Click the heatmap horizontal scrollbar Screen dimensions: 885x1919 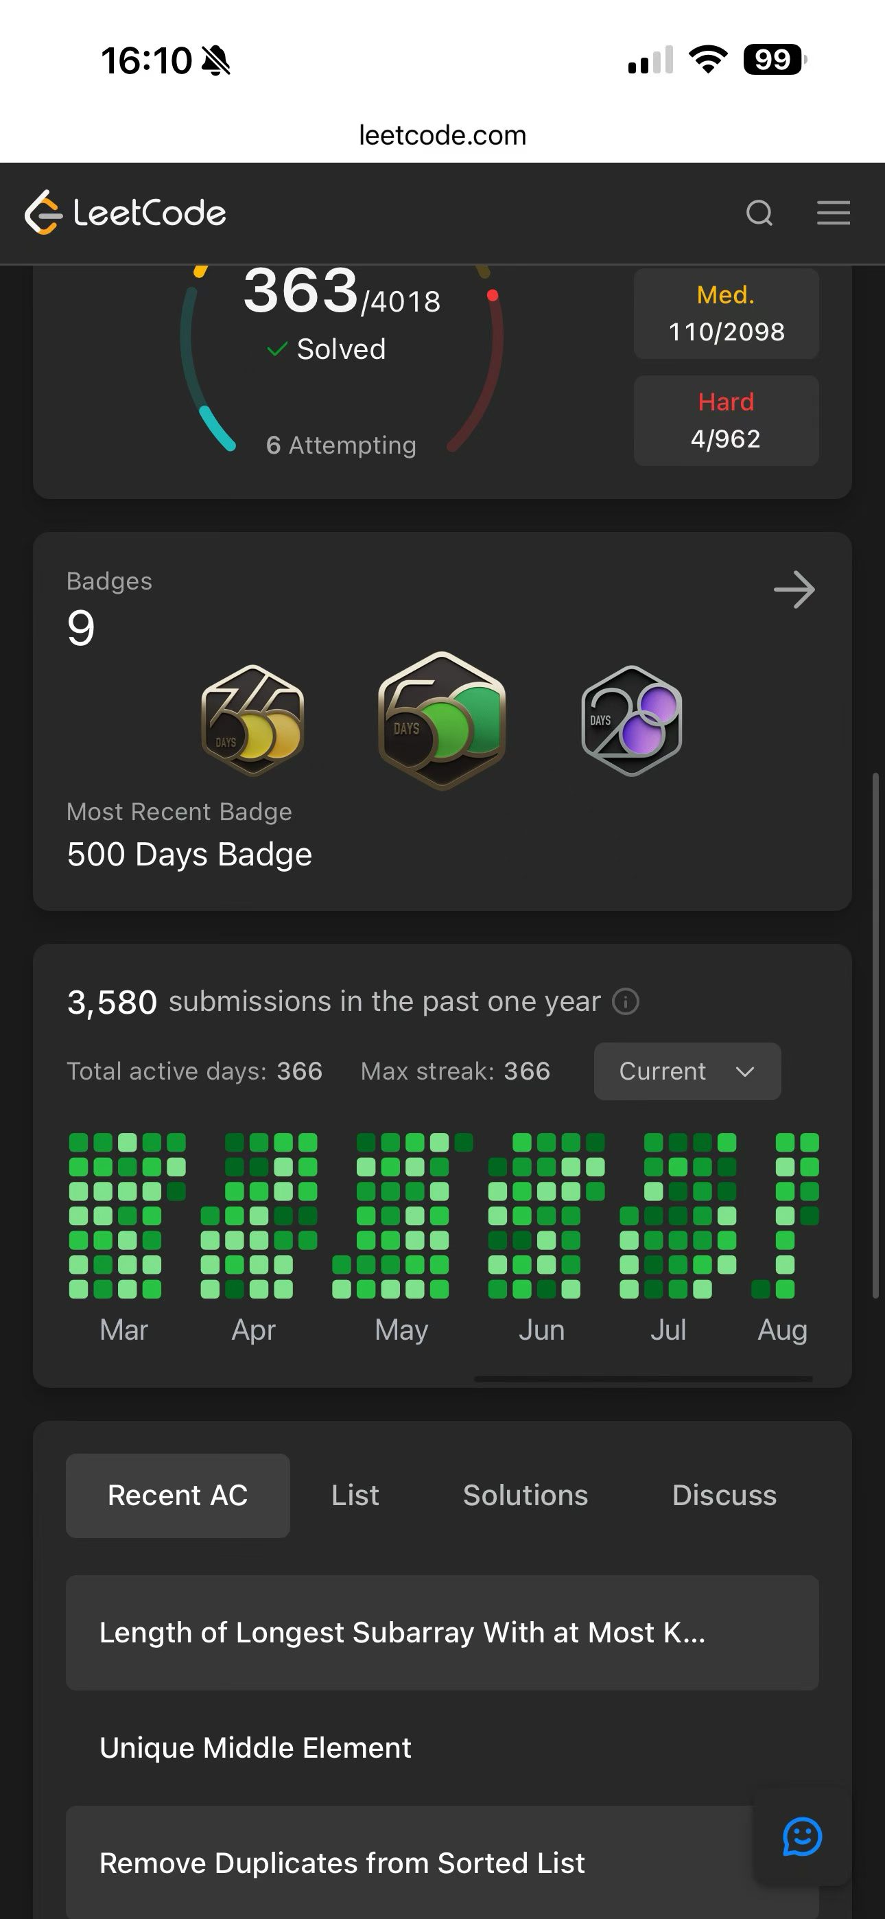pyautogui.click(x=644, y=1379)
